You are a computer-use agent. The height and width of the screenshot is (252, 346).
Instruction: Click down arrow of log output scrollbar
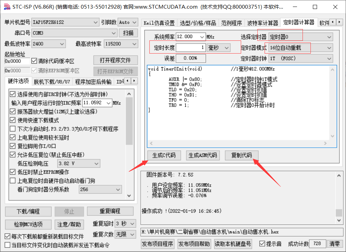click(339, 220)
